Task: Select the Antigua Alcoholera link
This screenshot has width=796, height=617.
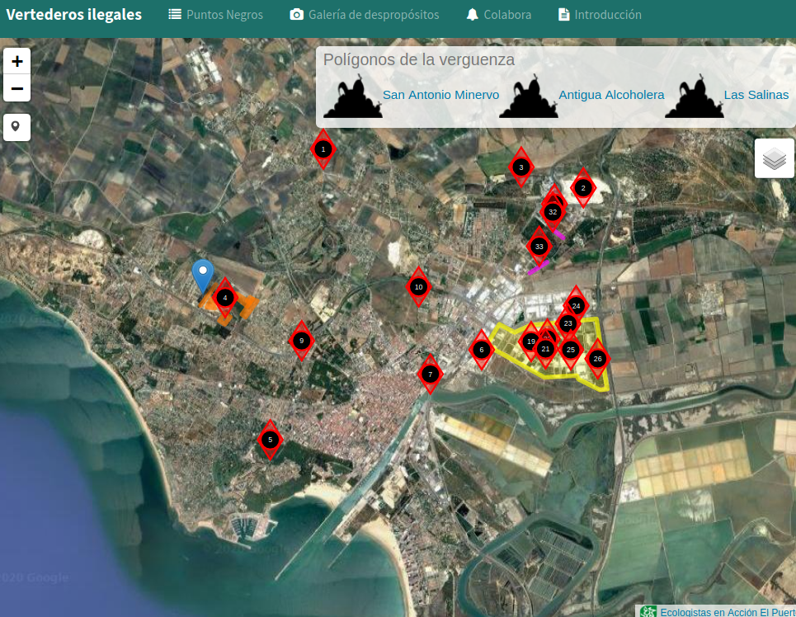Action: click(x=611, y=95)
